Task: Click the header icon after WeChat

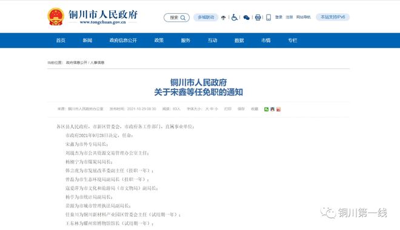Action: click(258, 18)
